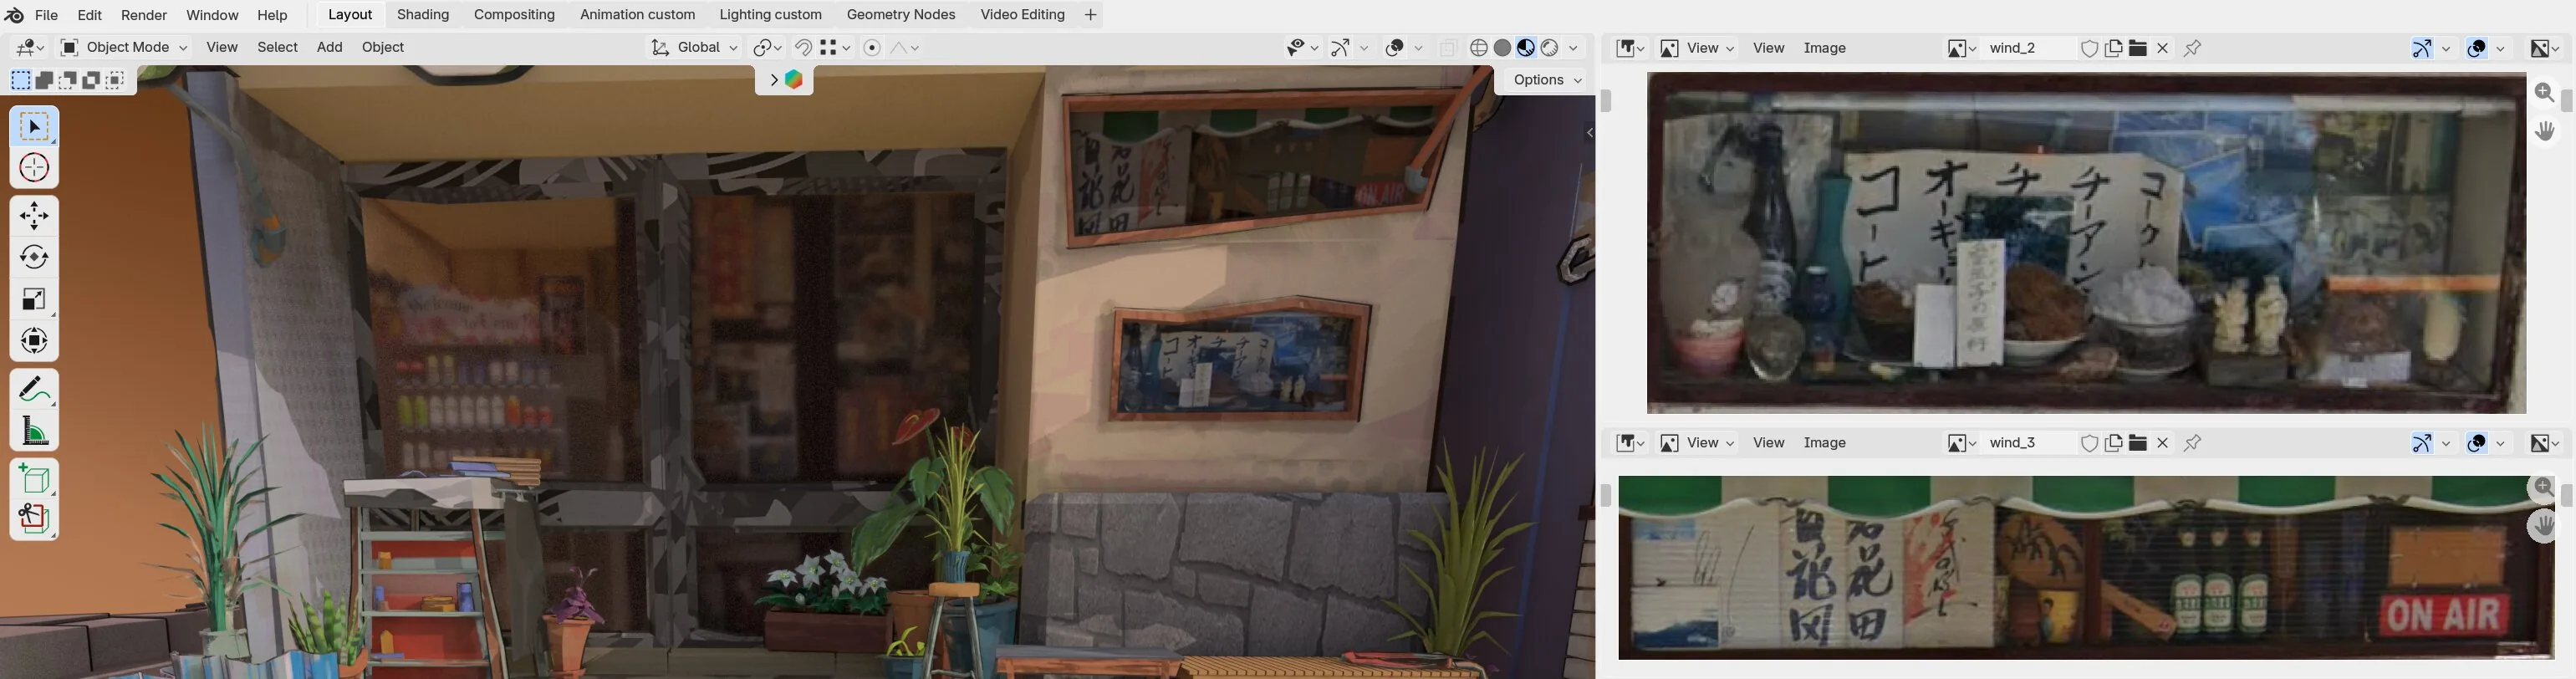Create new image copy of wind_3
The image size is (2576, 679).
pos(2113,443)
